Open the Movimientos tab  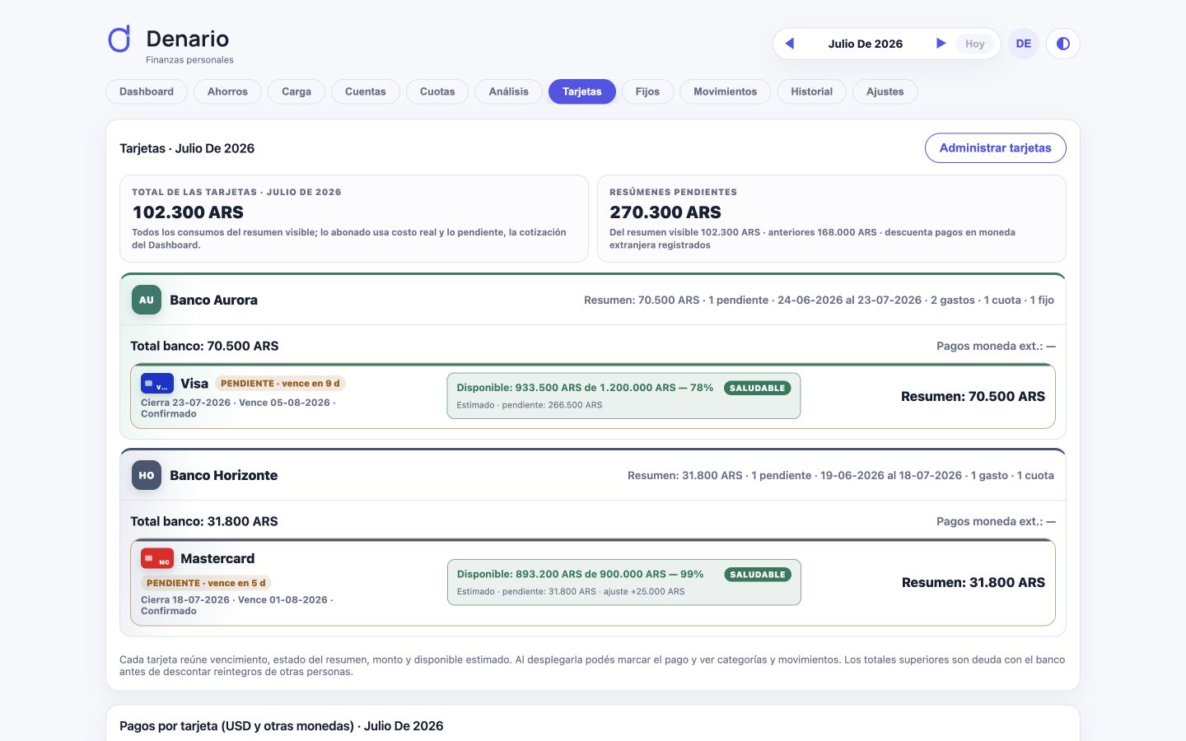726,91
